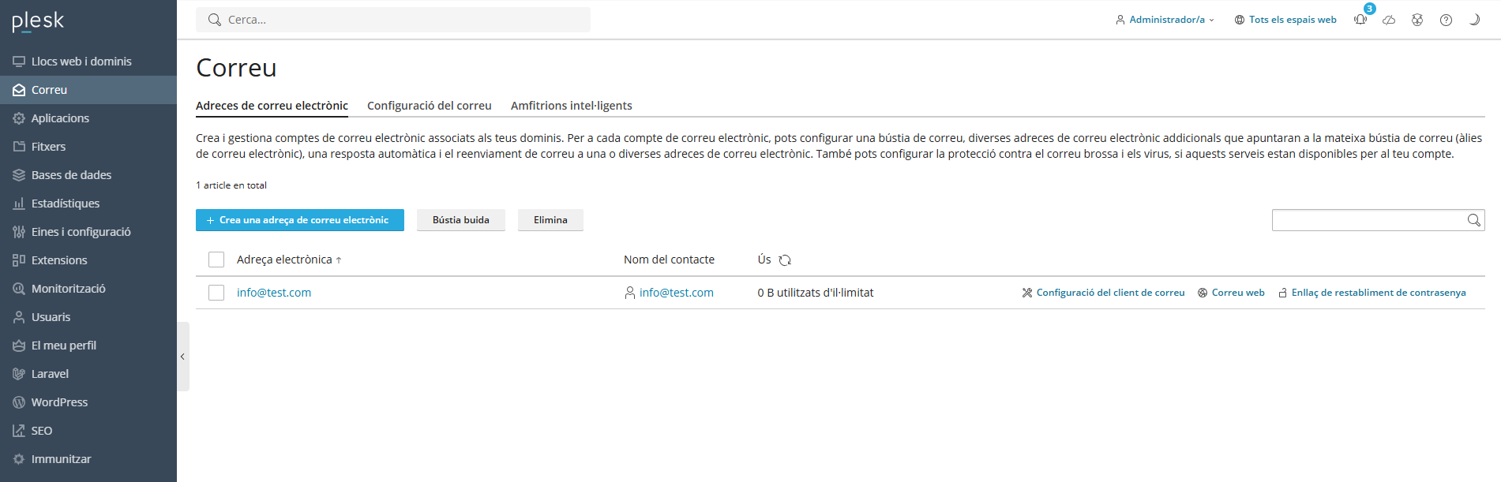
Task: Switch to Configuració del correu tab
Action: (x=429, y=106)
